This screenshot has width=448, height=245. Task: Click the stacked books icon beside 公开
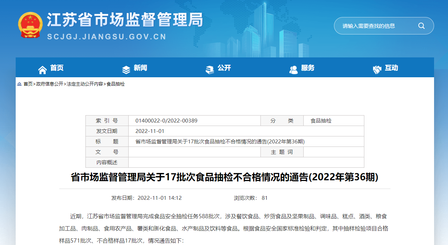tap(210, 70)
